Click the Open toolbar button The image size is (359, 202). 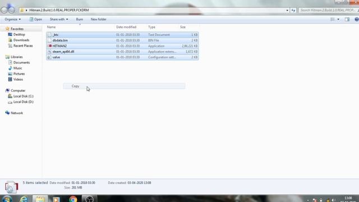[36, 20]
